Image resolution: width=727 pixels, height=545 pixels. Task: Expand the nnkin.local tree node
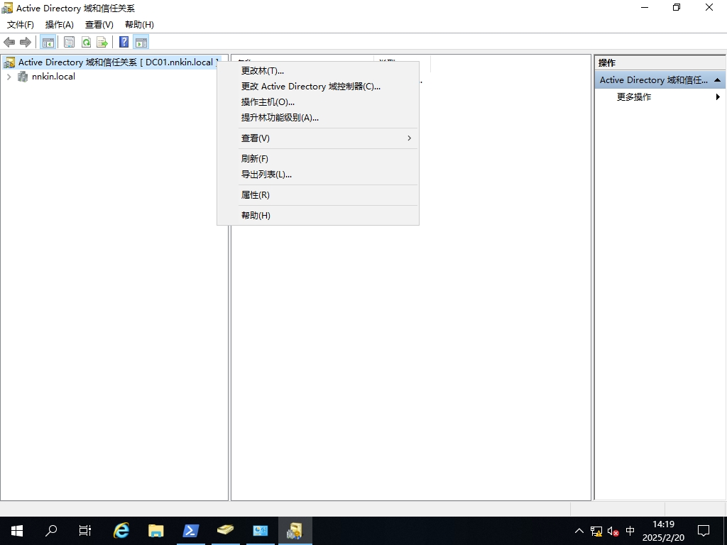coord(9,77)
